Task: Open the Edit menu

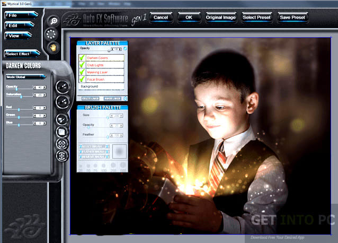Action: pos(19,25)
